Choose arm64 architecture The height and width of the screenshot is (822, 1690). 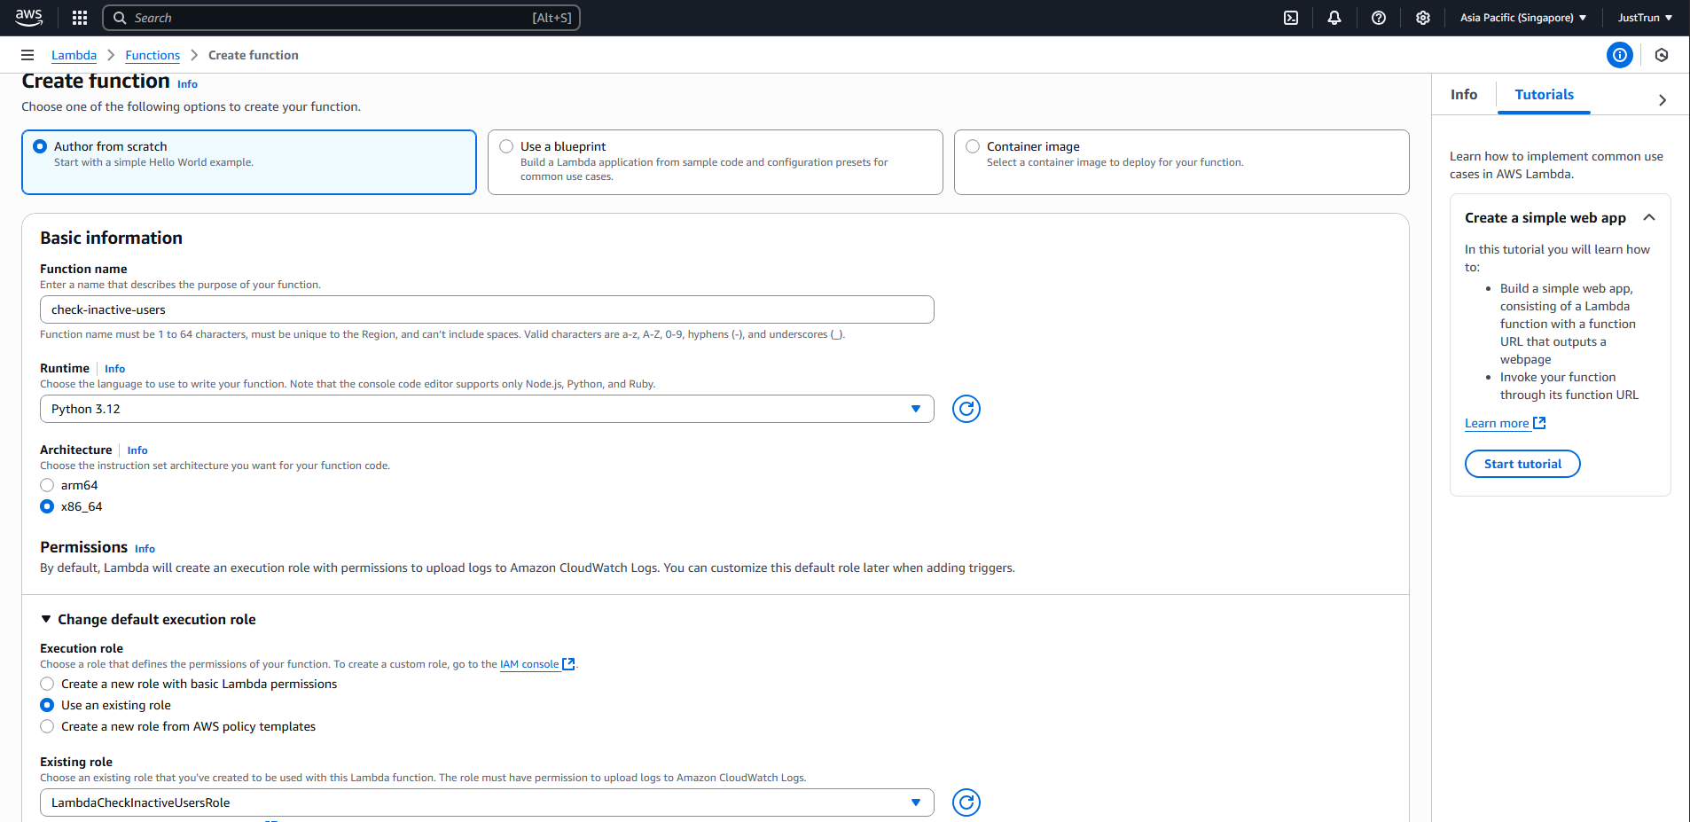(x=47, y=485)
